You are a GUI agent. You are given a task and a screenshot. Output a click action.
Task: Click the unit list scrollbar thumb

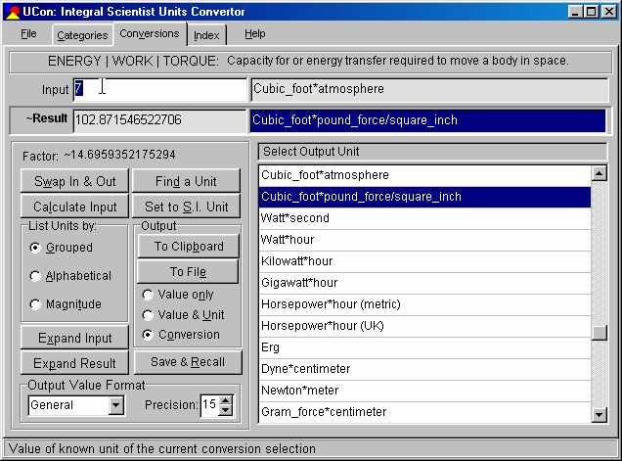[x=599, y=333]
